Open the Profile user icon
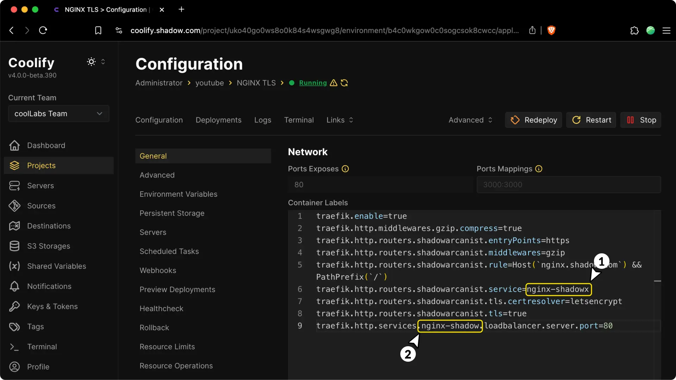676x380 pixels. click(x=14, y=367)
